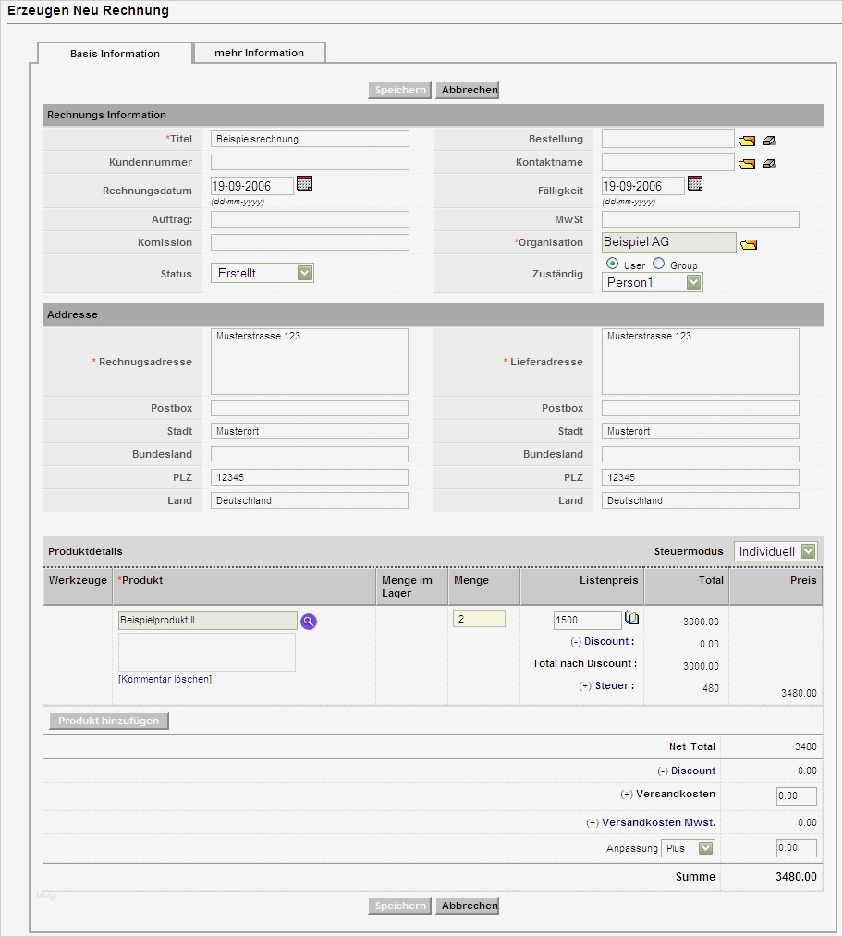Focus the Bestellung input field
The width and height of the screenshot is (843, 937).
point(668,139)
